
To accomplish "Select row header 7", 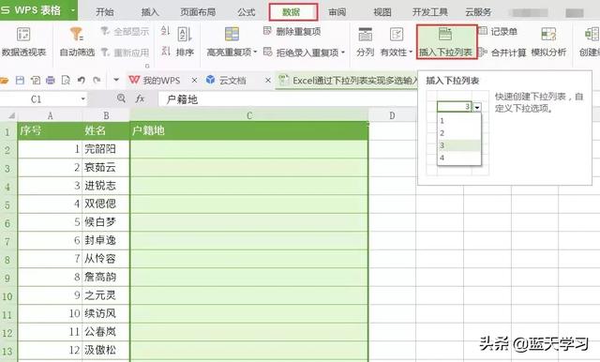I will [8, 241].
